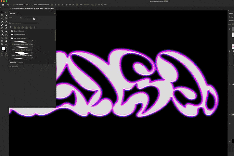Hide the bottom black-thumbnail layer eye icon

pos(230,141)
